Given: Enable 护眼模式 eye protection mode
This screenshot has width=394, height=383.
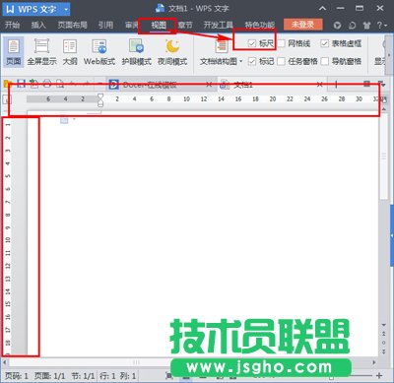Looking at the screenshot, I should coord(136,52).
